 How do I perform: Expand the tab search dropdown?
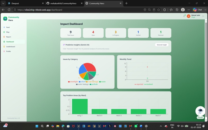click(3, 3)
